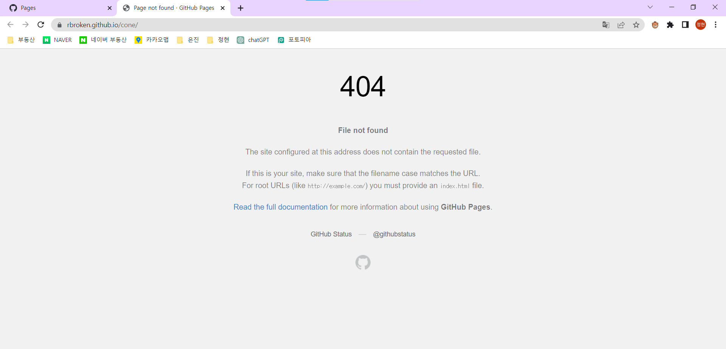Viewport: 726px width, 349px height.
Task: Bookmark this tab with star icon
Action: [x=636, y=25]
